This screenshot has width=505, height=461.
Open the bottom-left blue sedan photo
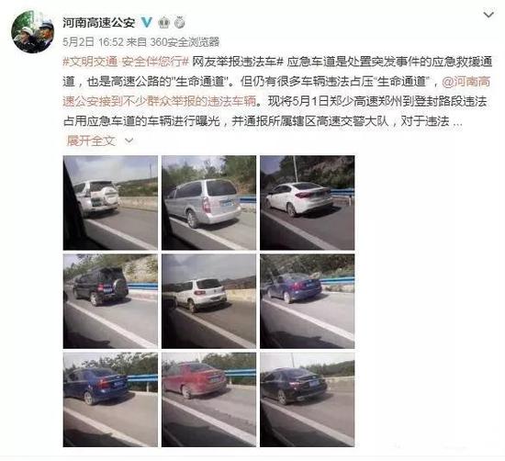point(110,399)
